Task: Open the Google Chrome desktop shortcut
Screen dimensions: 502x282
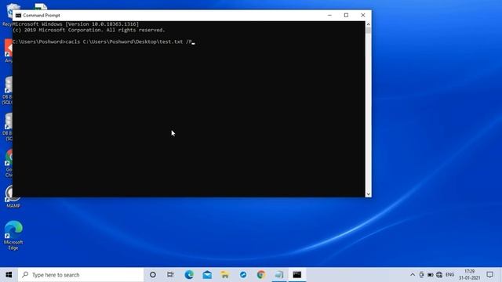Action: pos(9,164)
